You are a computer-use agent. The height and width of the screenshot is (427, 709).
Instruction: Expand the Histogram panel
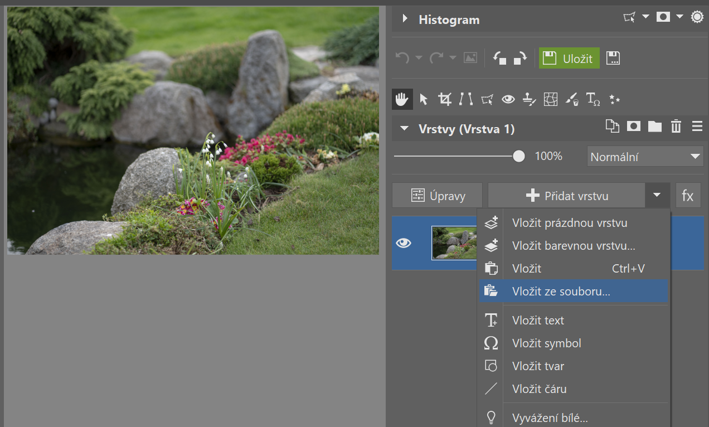tap(404, 19)
